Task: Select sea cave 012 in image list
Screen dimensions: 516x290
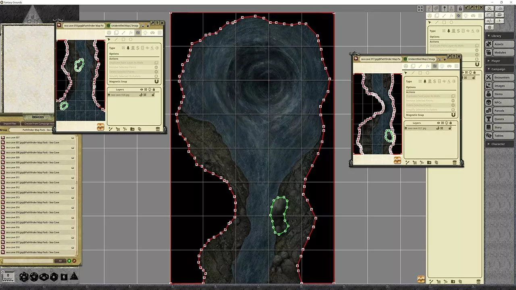Action: [x=38, y=187]
